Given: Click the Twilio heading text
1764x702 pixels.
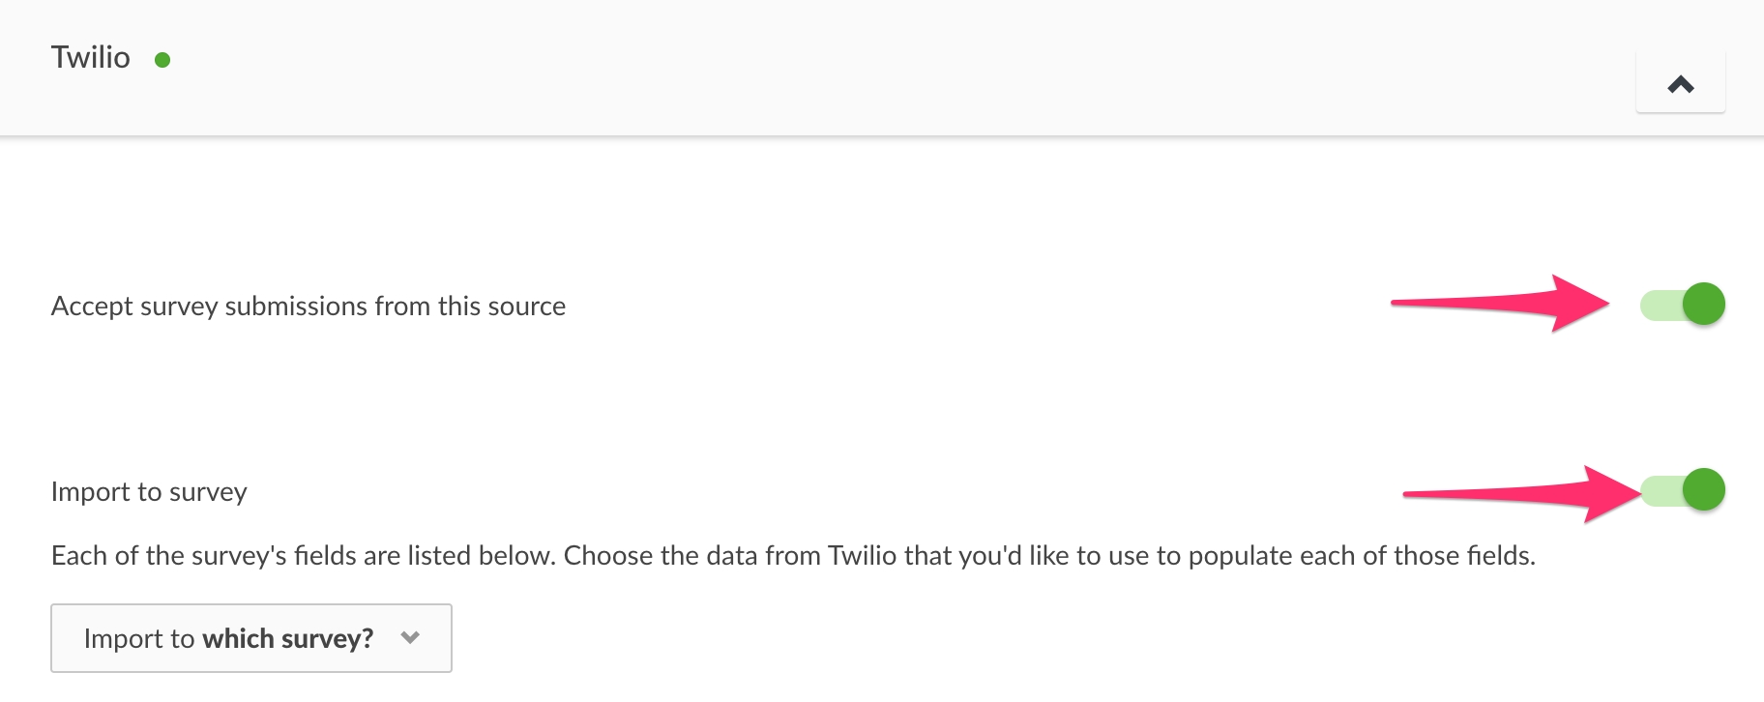Looking at the screenshot, I should (x=90, y=58).
